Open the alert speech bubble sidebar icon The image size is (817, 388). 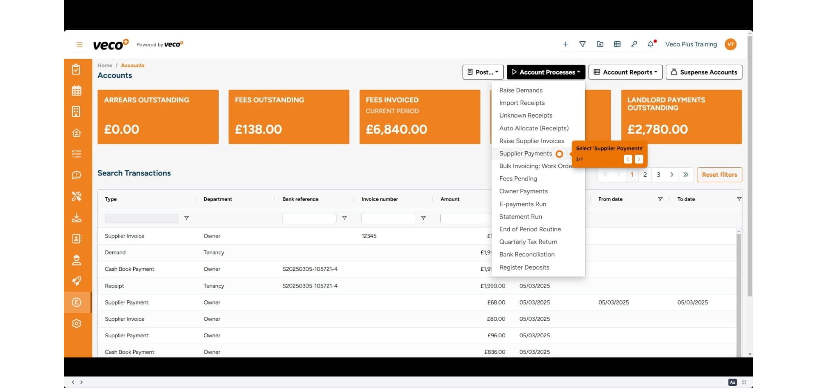(x=77, y=175)
